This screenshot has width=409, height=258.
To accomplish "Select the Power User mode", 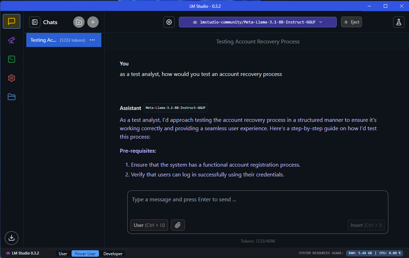I will (x=85, y=253).
